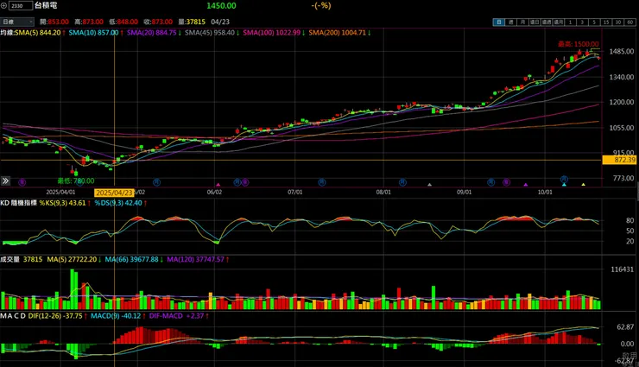
Task: Click the SMA(100) 1022.99 legend
Action: 274,33
